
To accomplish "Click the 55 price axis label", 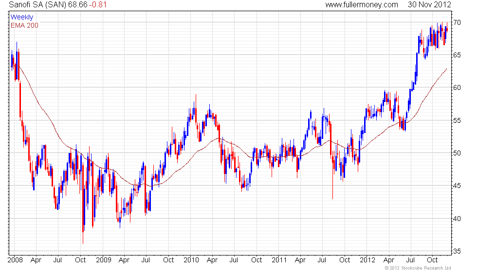I will tap(457, 120).
